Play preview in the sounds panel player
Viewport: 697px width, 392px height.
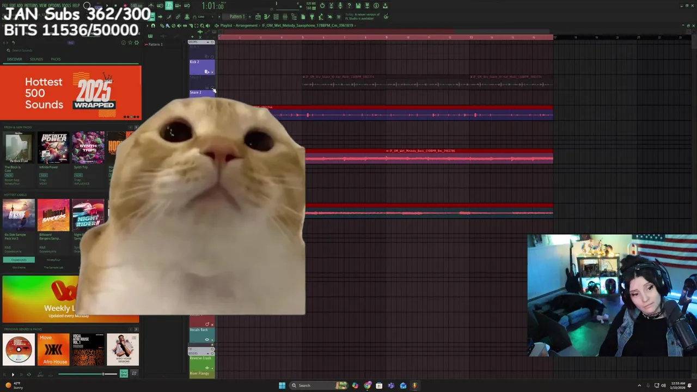click(x=13, y=375)
